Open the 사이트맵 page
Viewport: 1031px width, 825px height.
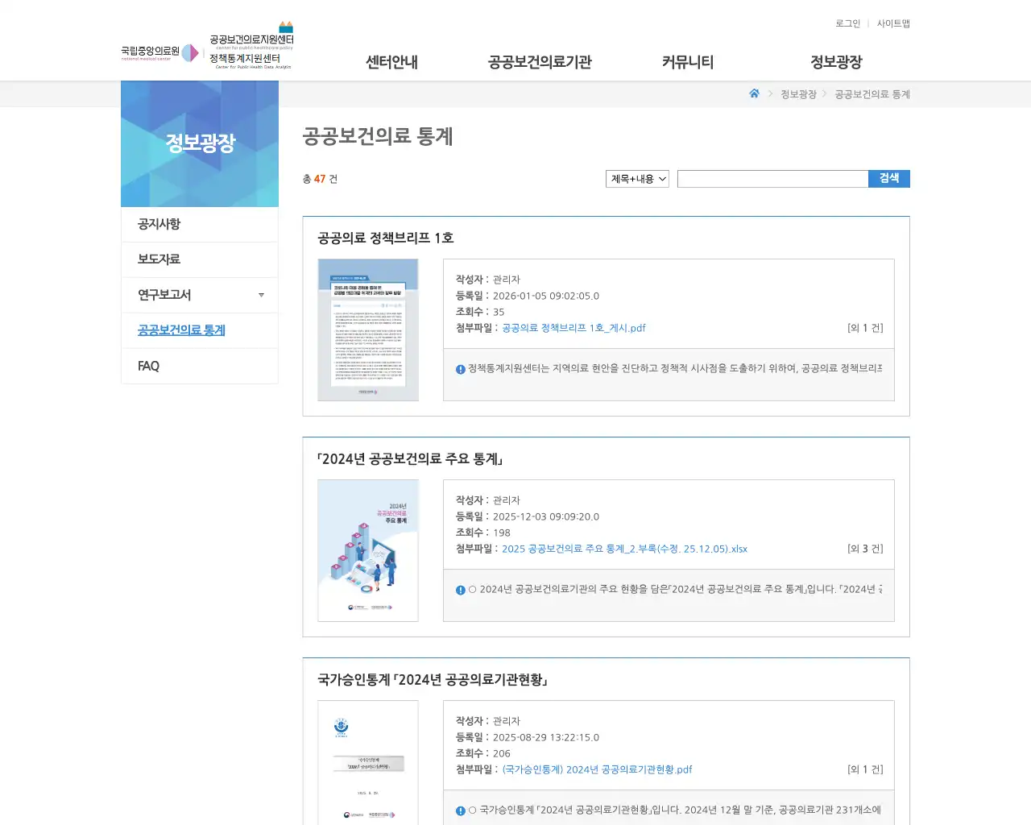[x=893, y=23]
